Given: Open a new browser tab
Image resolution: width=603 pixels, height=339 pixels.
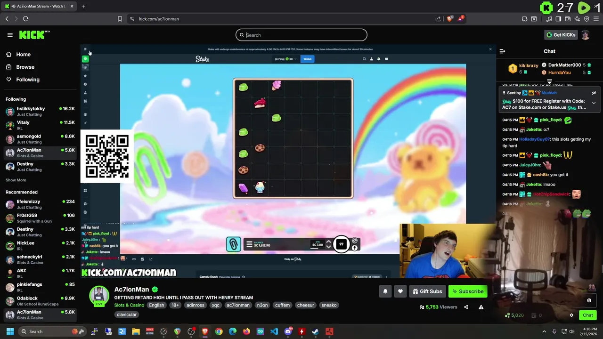Looking at the screenshot, I should 83,6.
